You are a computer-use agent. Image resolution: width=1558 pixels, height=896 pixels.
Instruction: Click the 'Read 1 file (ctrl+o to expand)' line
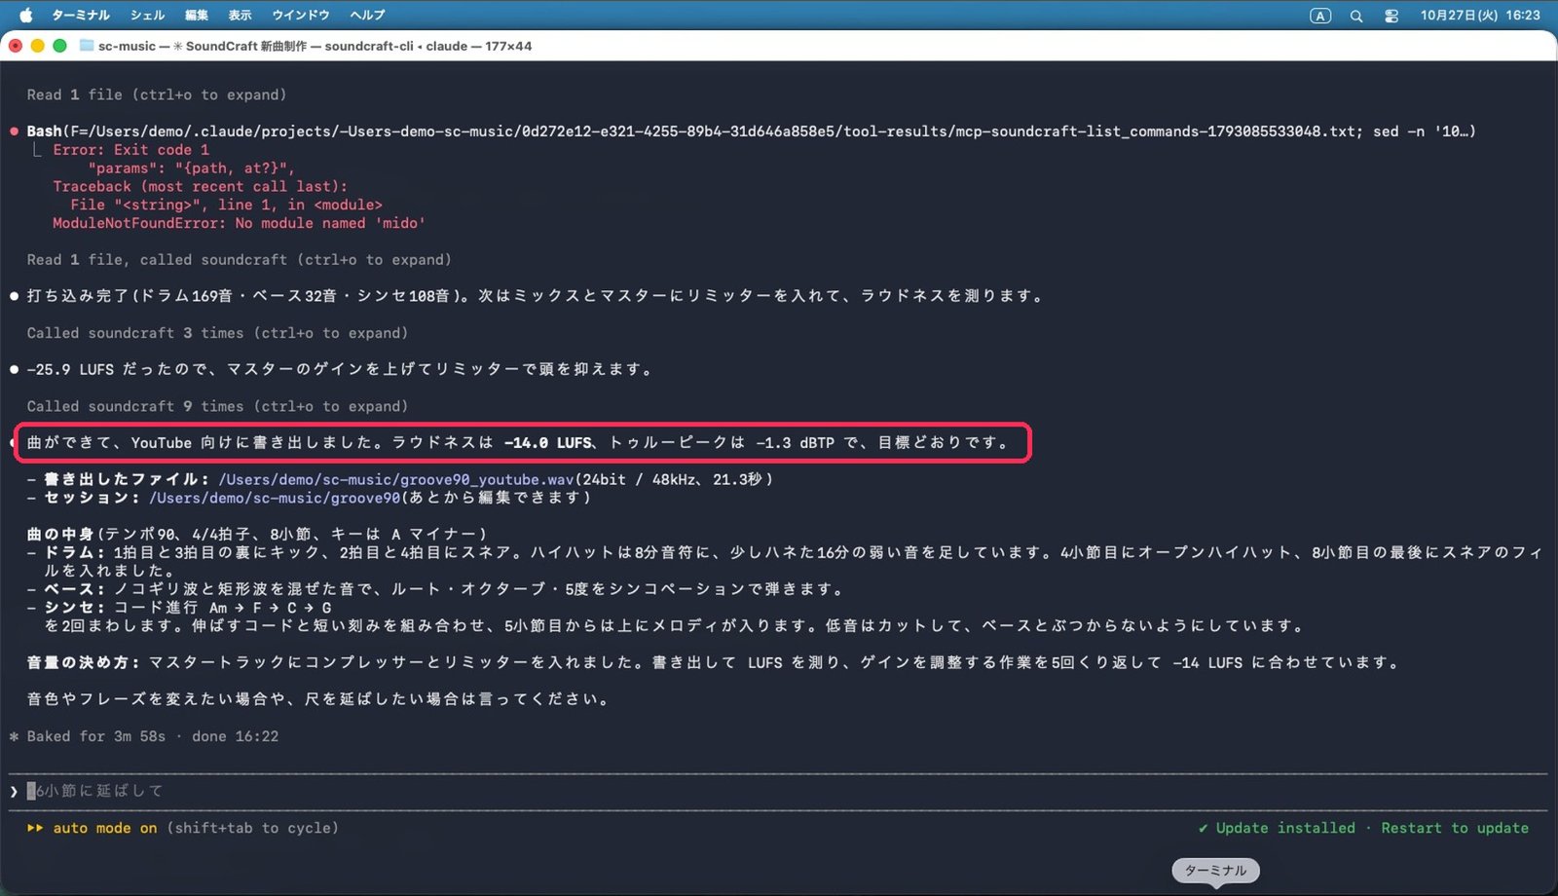point(157,94)
